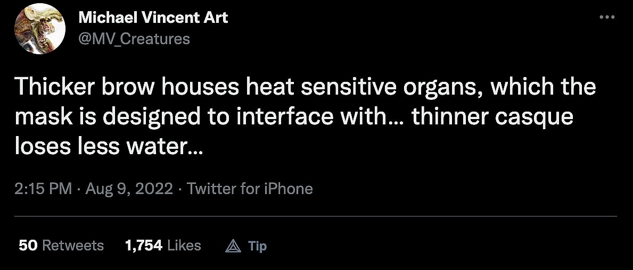The width and height of the screenshot is (633, 270).
Task: Click the display name Michael Vincent Art
Action: point(153,18)
